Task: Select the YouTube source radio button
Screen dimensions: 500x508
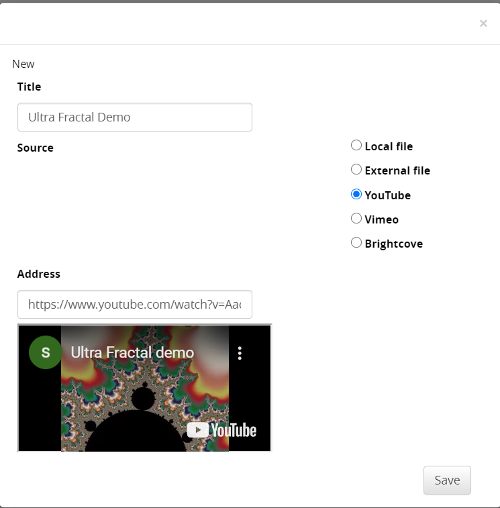Action: (x=356, y=195)
